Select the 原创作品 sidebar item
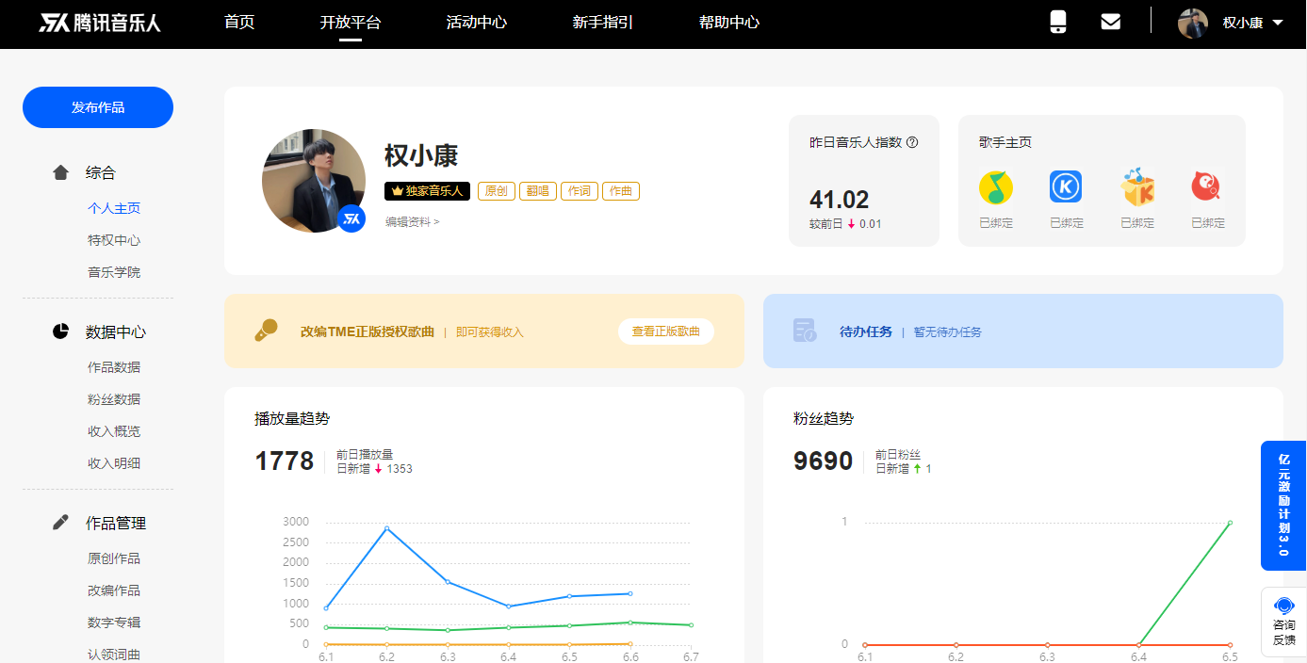 (114, 558)
